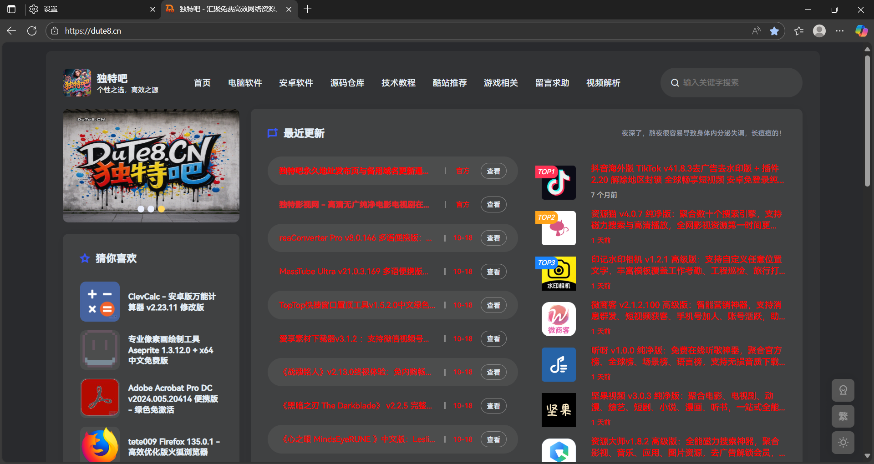
Task: Open the tete009 Firefox icon
Action: pos(100,445)
